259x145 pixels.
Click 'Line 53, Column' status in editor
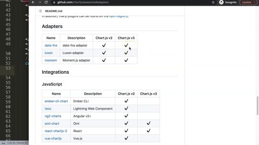coord(17,143)
